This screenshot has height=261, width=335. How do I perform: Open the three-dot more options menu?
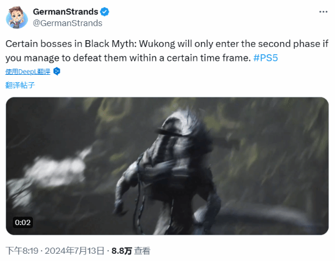323,12
